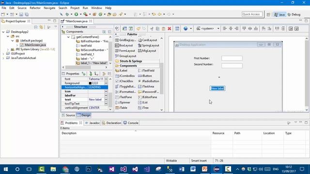Click the Debug bug icon in toolbar

(67, 14)
